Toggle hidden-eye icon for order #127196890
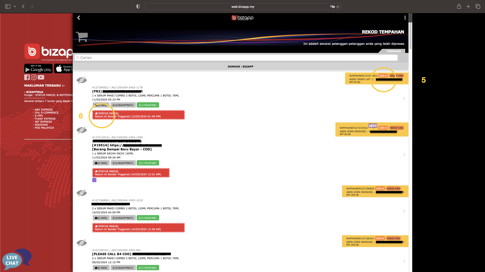The height and width of the screenshot is (272, 485). [82, 193]
